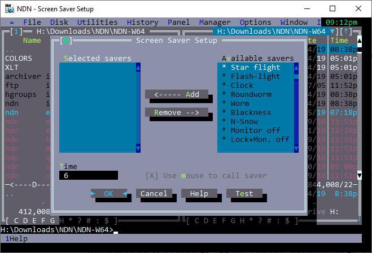Select the COLORS folder in left panel

point(19,58)
